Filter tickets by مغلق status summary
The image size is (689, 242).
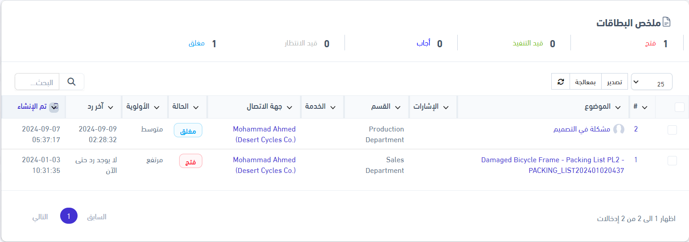[x=197, y=44]
